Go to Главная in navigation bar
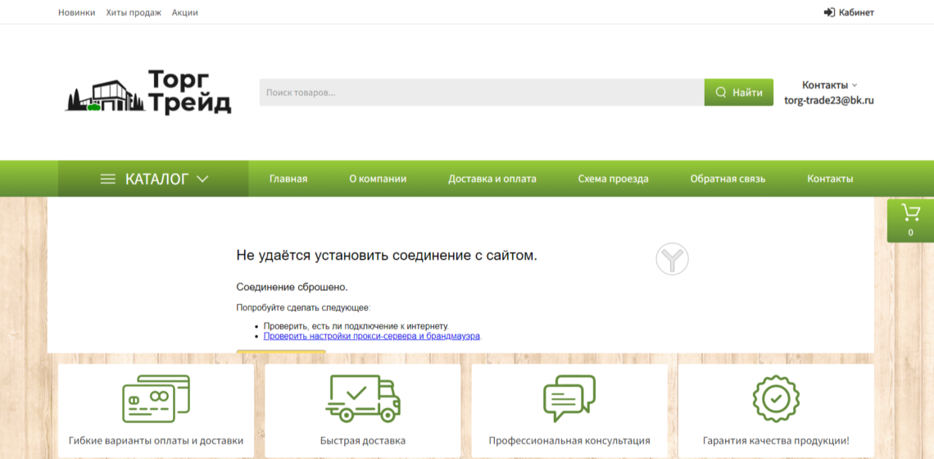Screen dimensions: 934x459 point(288,178)
